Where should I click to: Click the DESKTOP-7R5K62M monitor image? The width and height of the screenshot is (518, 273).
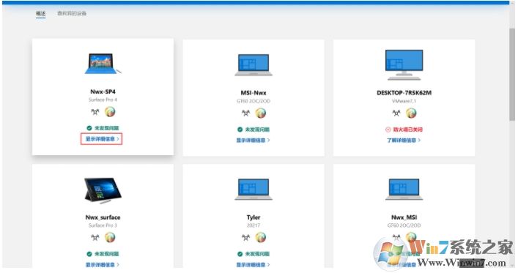404,64
